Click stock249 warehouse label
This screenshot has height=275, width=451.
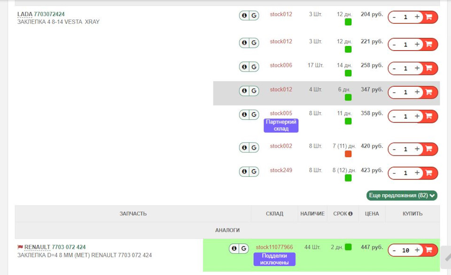281,170
